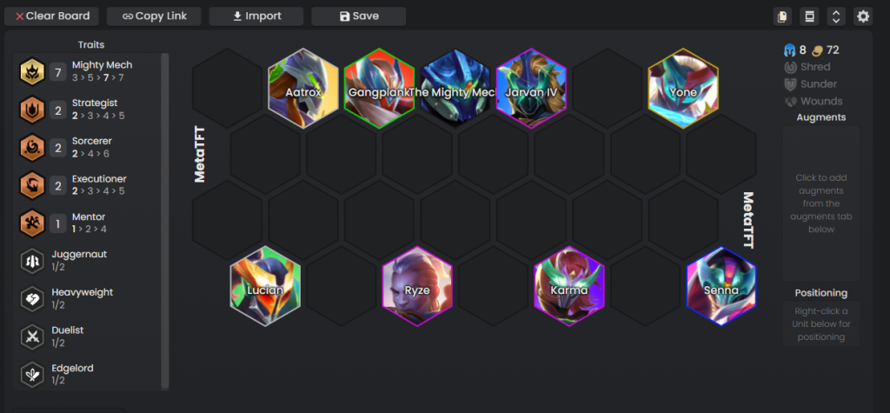Select the Yone champion hexagon
This screenshot has height=413, width=890.
click(x=683, y=89)
